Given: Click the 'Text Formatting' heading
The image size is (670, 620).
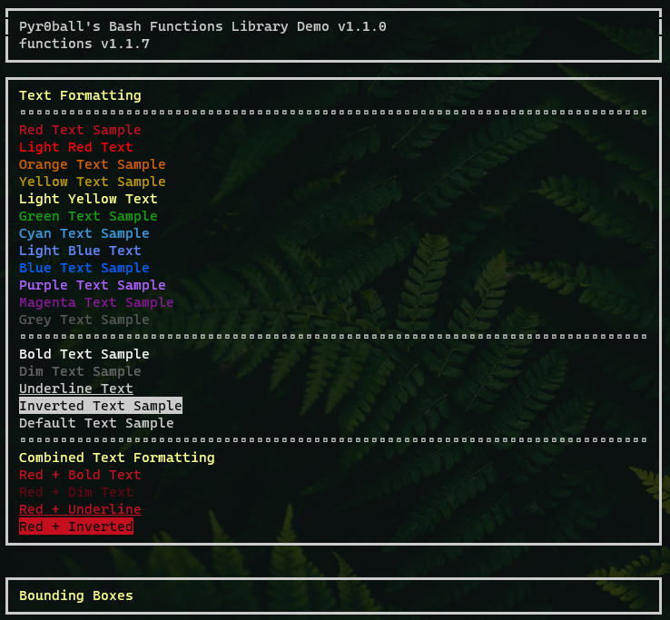Looking at the screenshot, I should 80,95.
